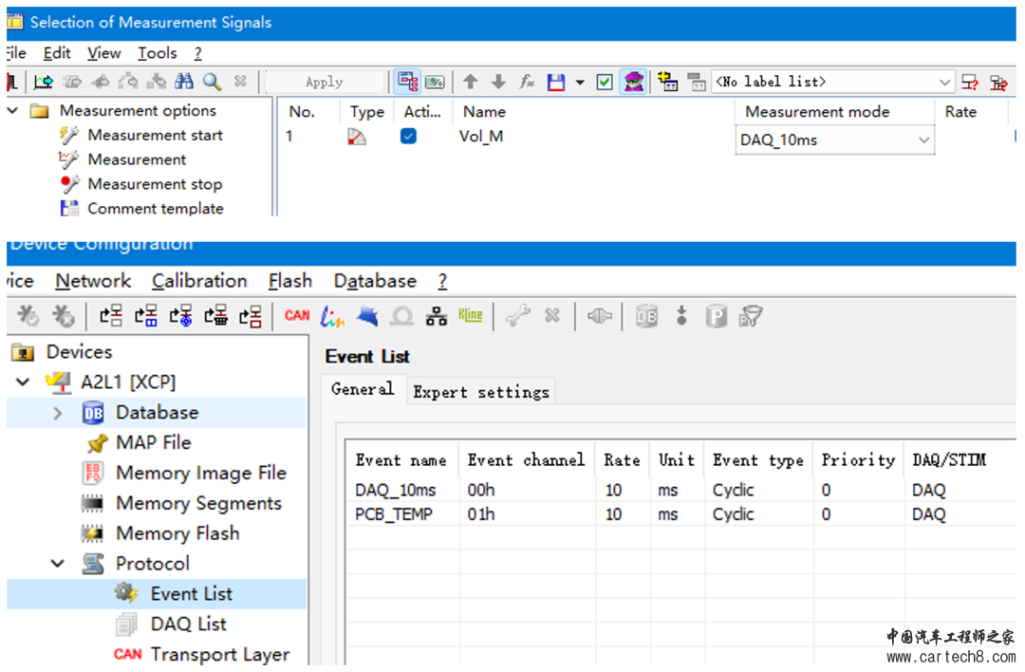Click the gray label list icon
Screen dimensions: 1025x672
[697, 82]
